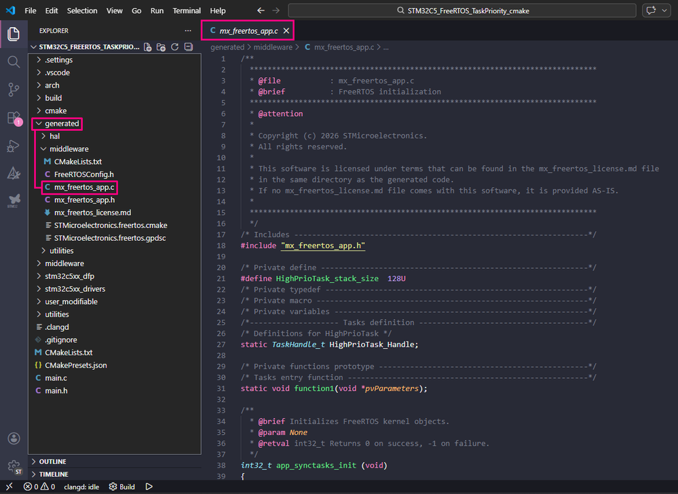This screenshot has height=494, width=678.
Task: Refresh the Explorer file tree
Action: (174, 47)
